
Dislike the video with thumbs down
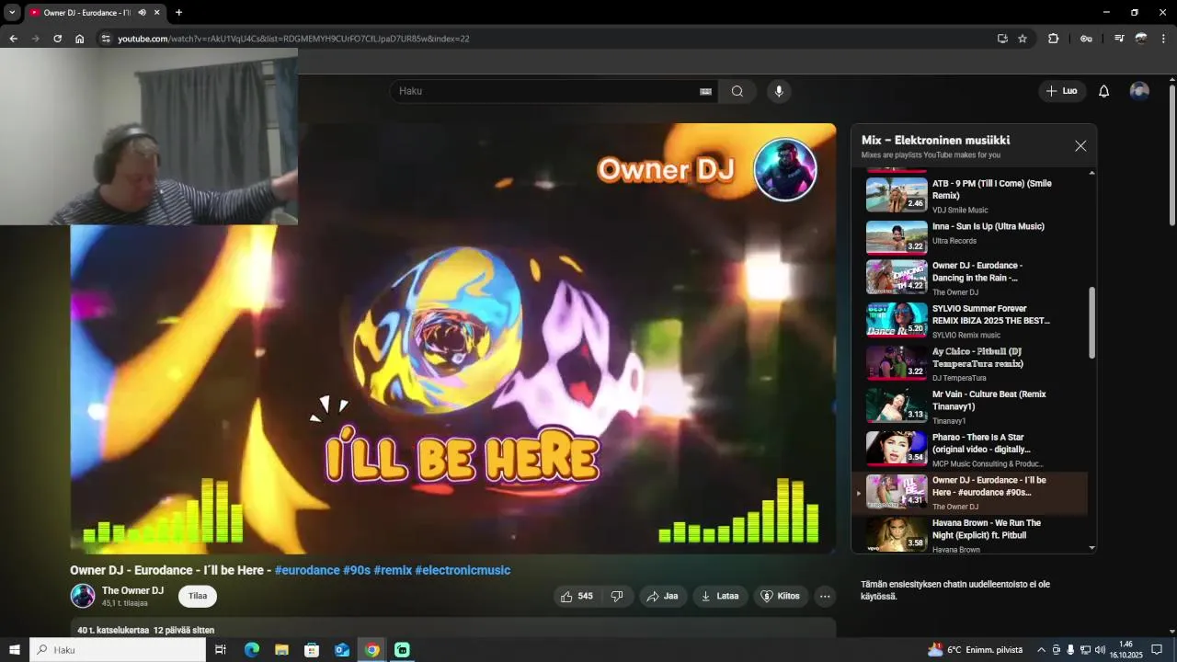click(x=617, y=596)
